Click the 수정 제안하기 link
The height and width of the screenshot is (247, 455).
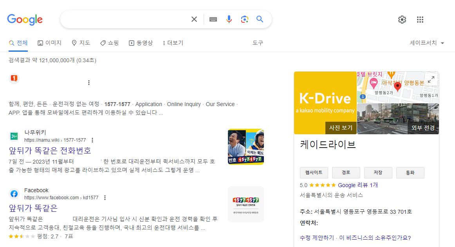point(317,238)
